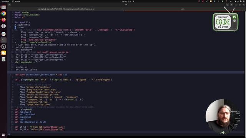Open the Trash icon in the dock
Viewport: 246px width, 138px height.
coord(3,59)
